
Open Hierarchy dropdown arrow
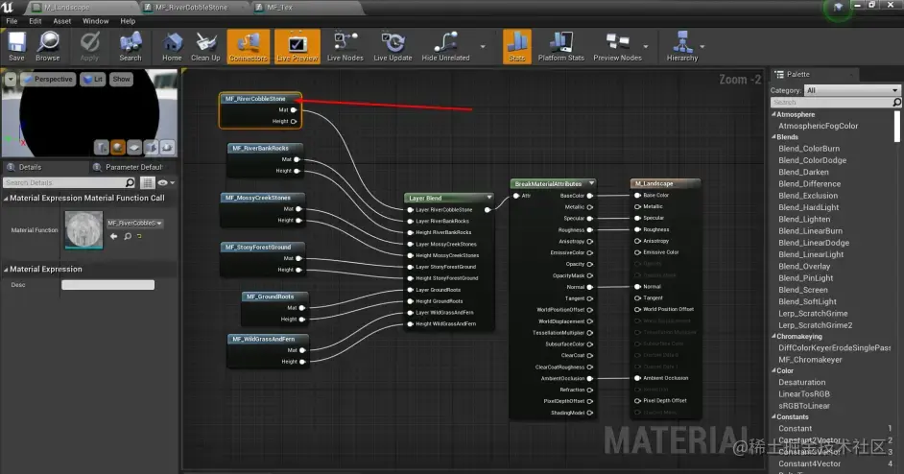pyautogui.click(x=702, y=46)
